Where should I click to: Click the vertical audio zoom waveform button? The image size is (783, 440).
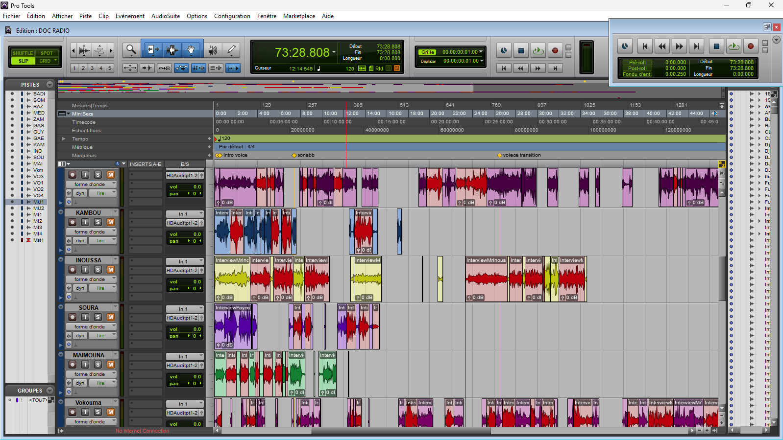click(84, 50)
